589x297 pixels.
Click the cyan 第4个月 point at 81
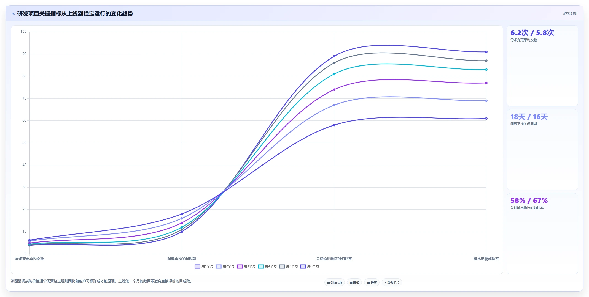point(334,74)
